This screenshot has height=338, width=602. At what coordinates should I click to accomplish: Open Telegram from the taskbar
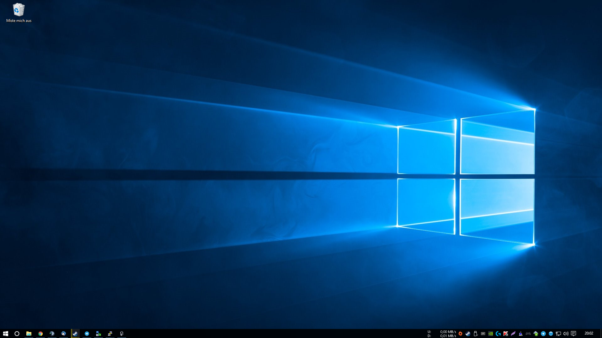87,334
